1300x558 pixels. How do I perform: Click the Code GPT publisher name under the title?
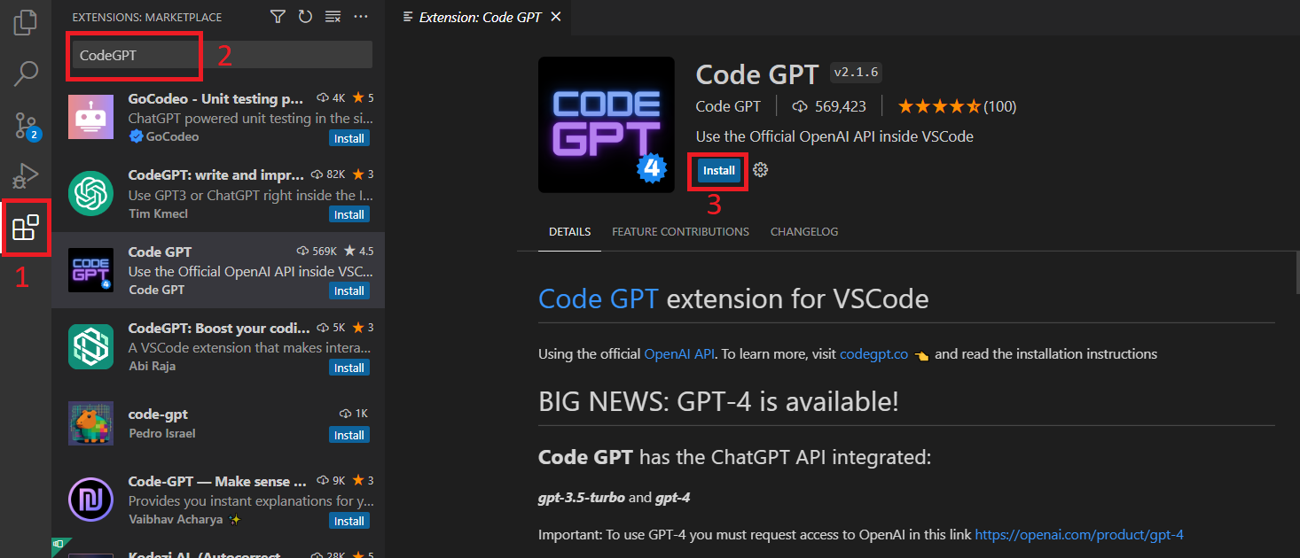click(728, 106)
